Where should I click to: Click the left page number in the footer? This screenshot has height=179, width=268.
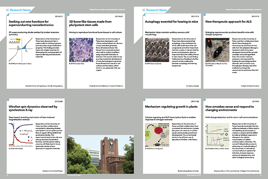click(7, 175)
